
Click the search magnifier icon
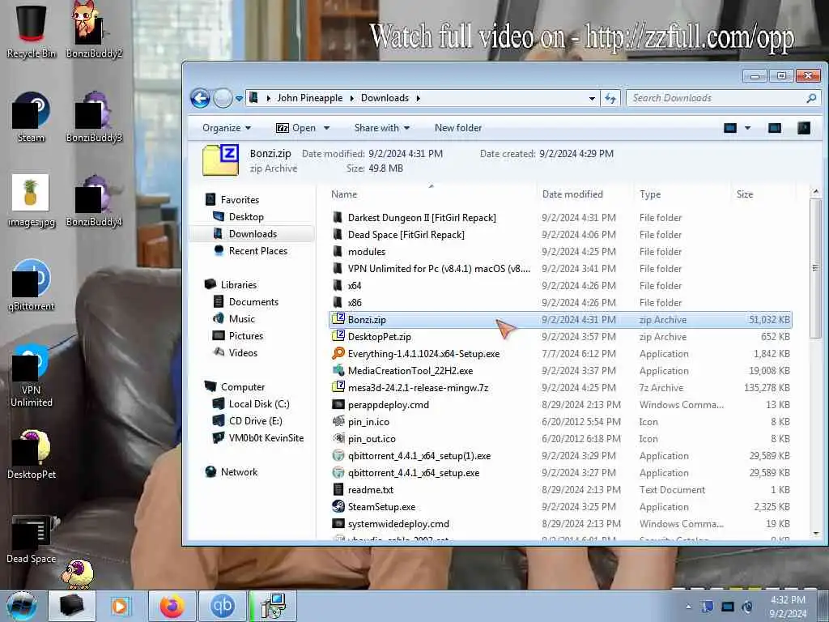click(x=811, y=98)
